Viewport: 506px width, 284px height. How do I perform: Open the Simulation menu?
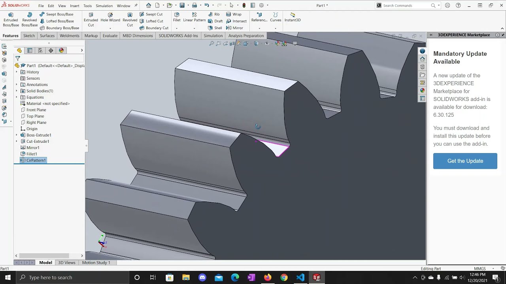click(x=104, y=6)
